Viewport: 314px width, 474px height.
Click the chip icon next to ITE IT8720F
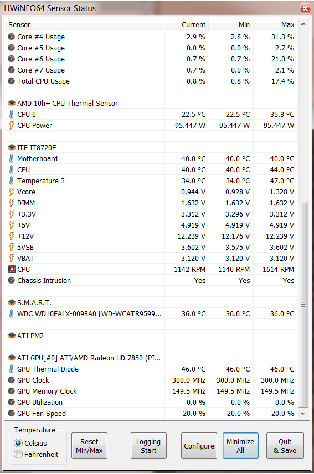coord(12,147)
